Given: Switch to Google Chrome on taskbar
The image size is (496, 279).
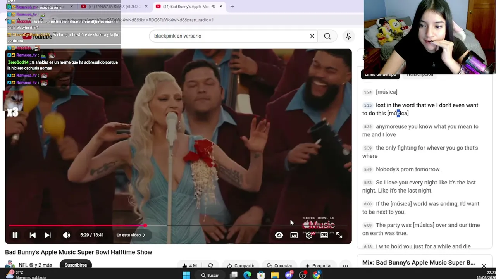Looking at the screenshot, I should 317,275.
